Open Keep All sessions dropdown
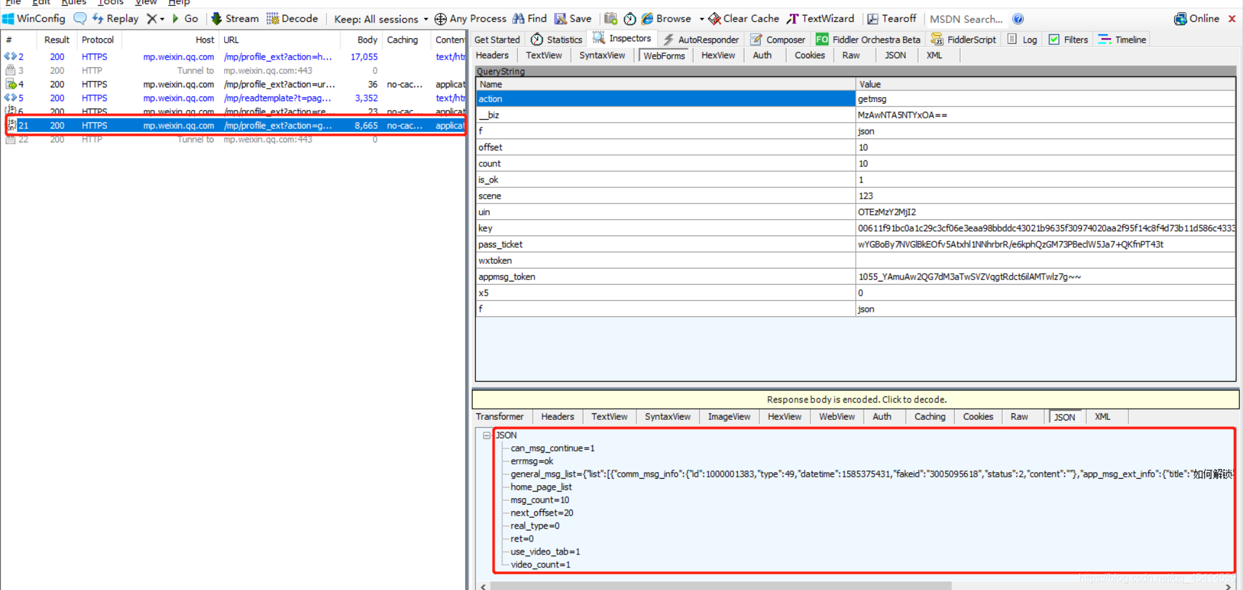The width and height of the screenshot is (1243, 590). [x=381, y=19]
